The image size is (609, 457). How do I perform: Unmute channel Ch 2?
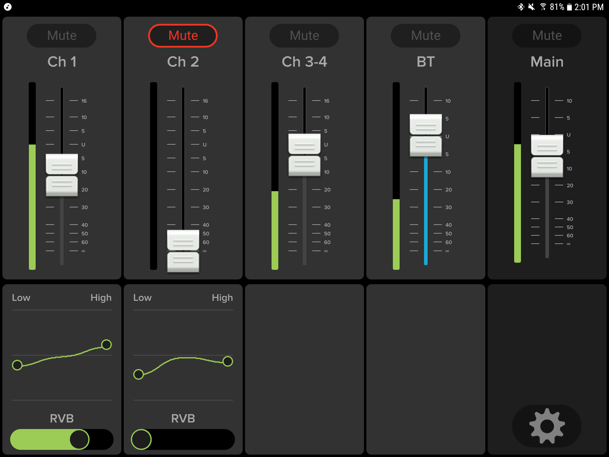183,36
